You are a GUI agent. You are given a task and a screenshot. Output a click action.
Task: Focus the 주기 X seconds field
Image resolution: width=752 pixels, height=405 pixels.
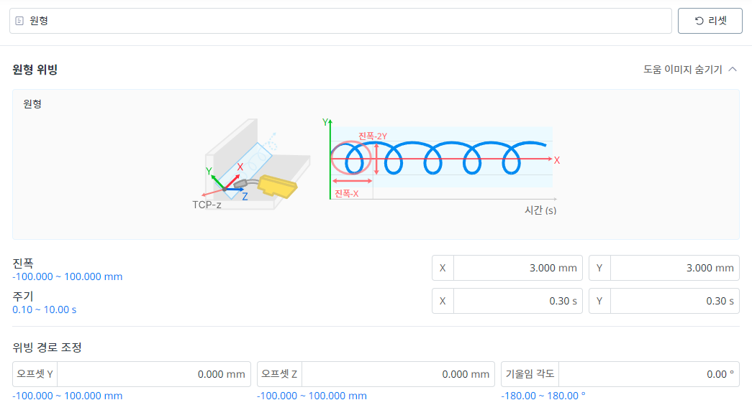[517, 301]
